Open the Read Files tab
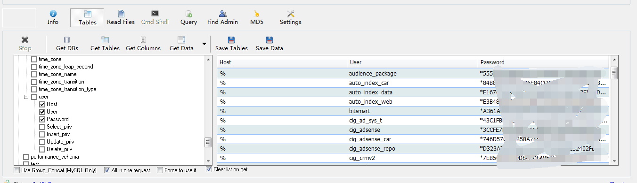This screenshot has height=183, width=637. (121, 17)
